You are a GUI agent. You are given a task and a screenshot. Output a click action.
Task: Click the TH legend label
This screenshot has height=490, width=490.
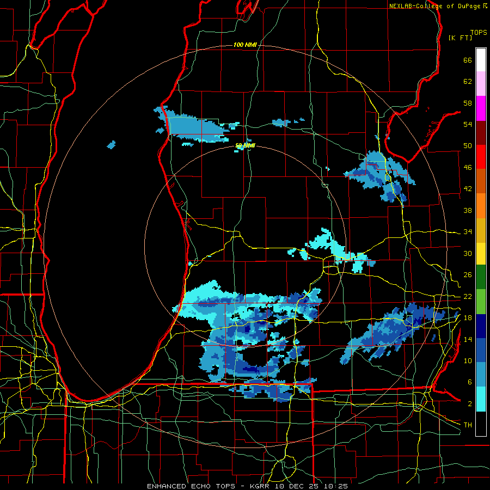pos(468,425)
